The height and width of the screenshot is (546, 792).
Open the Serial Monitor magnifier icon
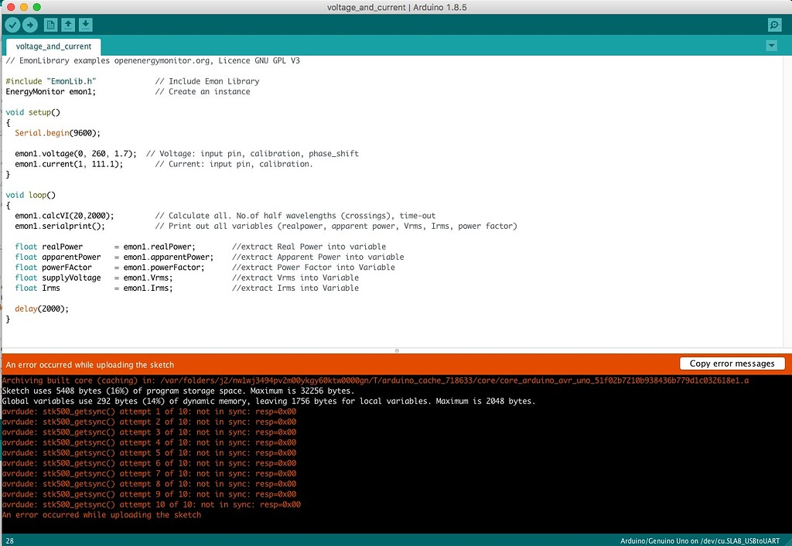[775, 24]
